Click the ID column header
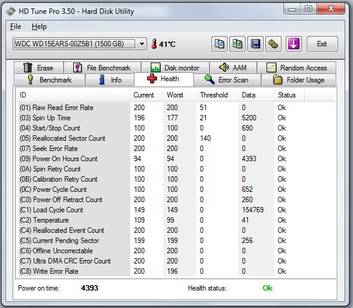Viewport: 353px width, 308px height. point(73,95)
